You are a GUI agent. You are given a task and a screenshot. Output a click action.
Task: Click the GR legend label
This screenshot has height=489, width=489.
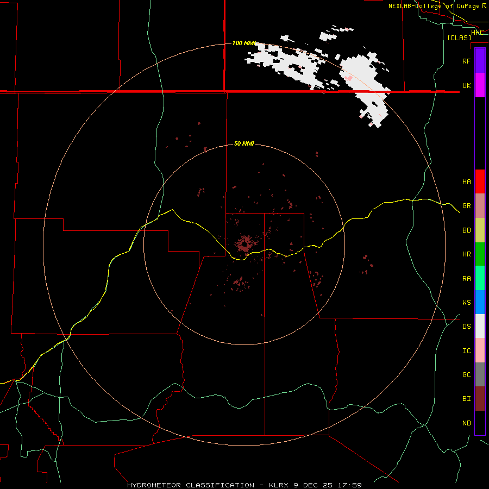(467, 206)
